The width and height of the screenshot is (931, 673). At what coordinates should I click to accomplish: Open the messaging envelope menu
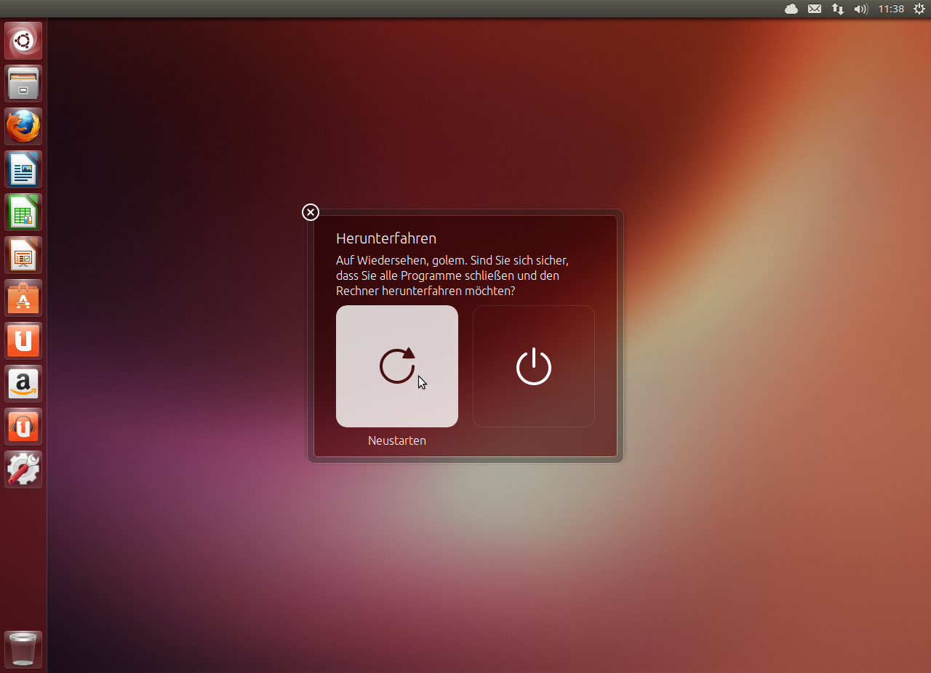(x=815, y=9)
